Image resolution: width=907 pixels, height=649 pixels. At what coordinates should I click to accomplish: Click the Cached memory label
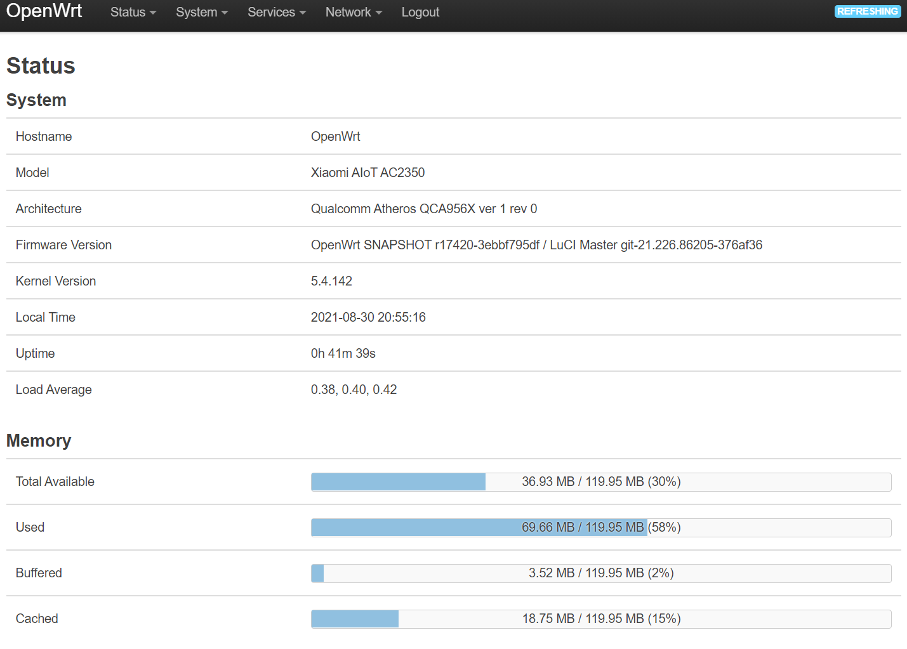point(37,619)
